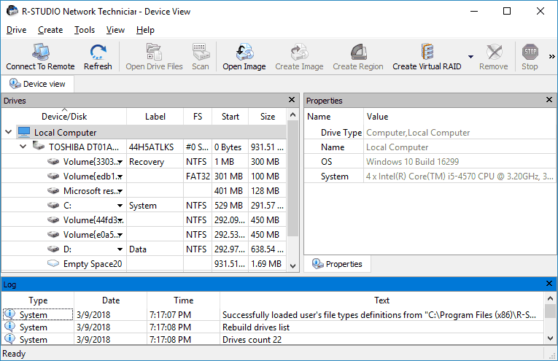This screenshot has width=558, height=361.
Task: Click the Microsoft res. partition disk icon
Action: pyautogui.click(x=53, y=190)
